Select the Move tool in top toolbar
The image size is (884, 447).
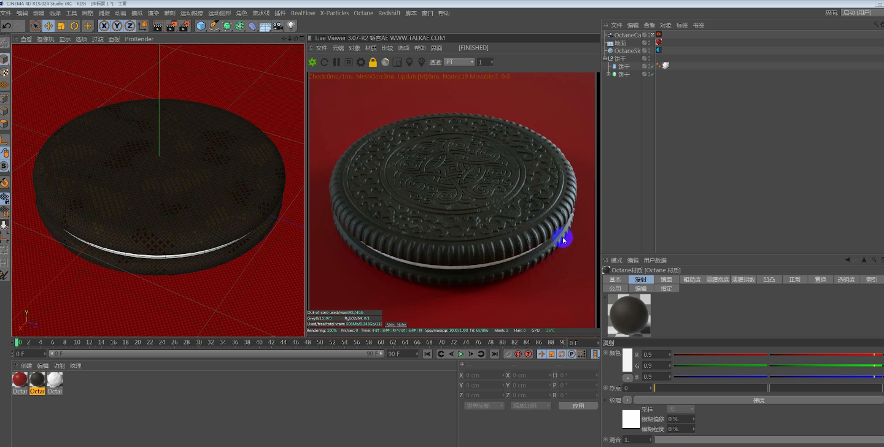[48, 26]
